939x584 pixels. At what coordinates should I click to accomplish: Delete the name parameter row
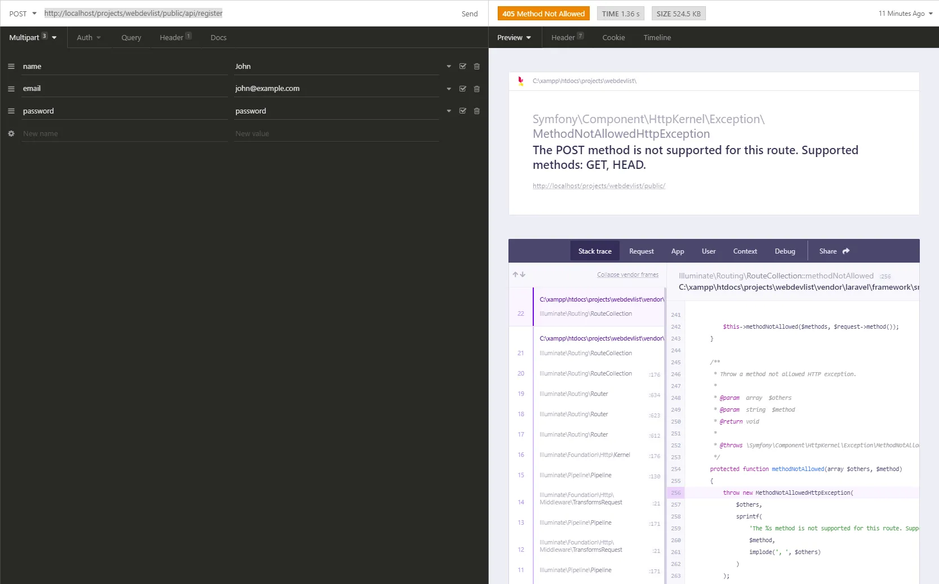(477, 66)
